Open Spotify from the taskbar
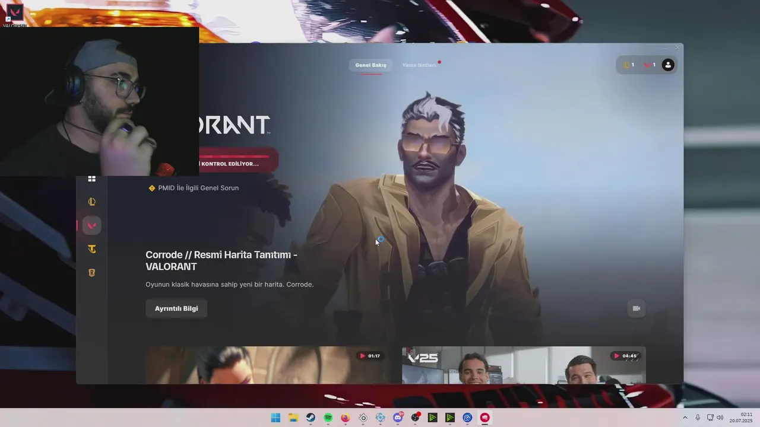The width and height of the screenshot is (760, 427). click(328, 418)
